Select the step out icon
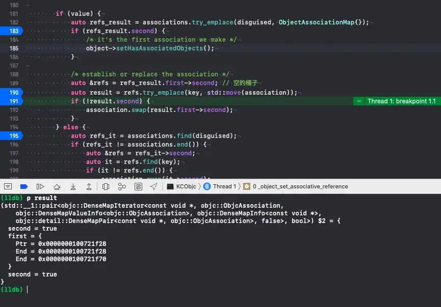Viewport: 441px width, 307px height. pos(90,186)
